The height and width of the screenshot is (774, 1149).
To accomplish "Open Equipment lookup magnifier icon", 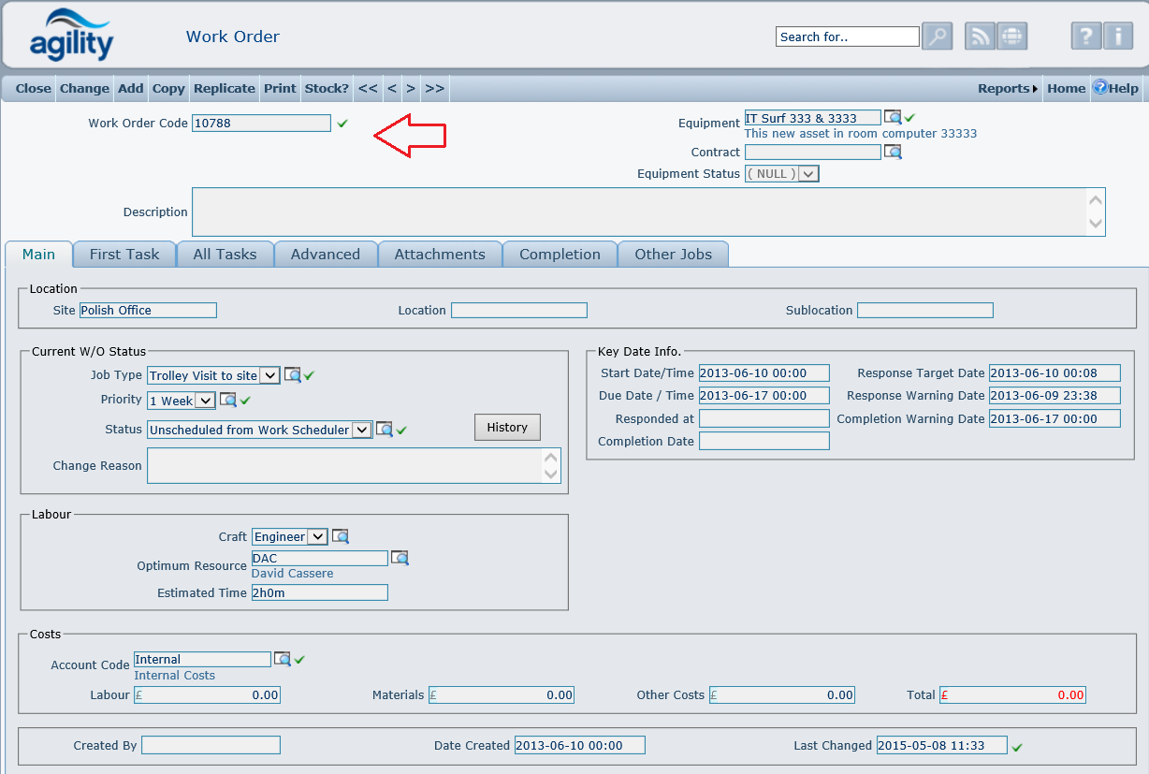I will [894, 118].
